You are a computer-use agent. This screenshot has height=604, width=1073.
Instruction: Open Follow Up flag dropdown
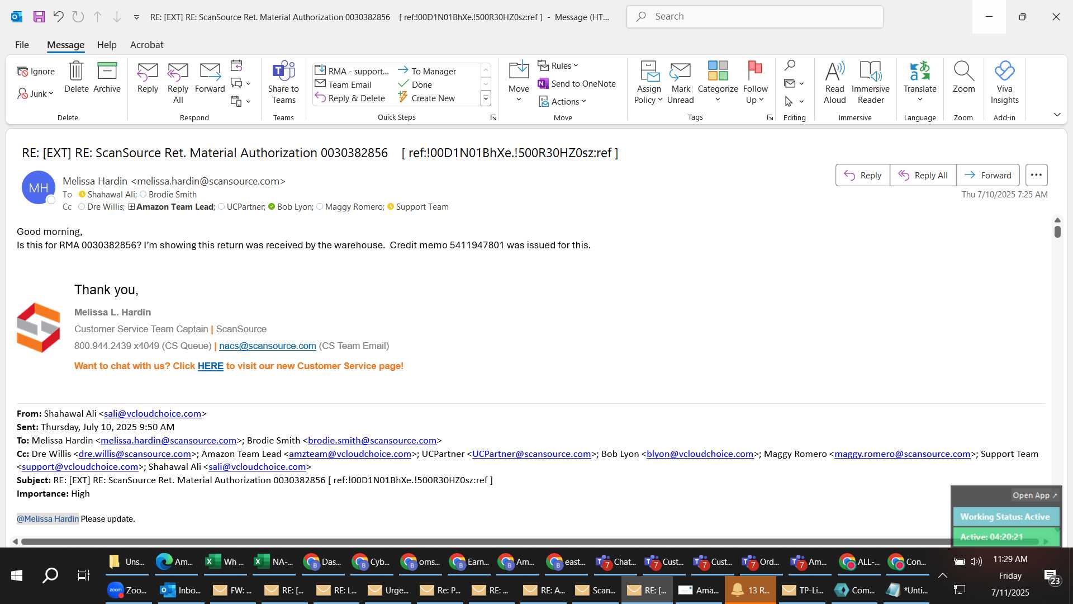[755, 82]
